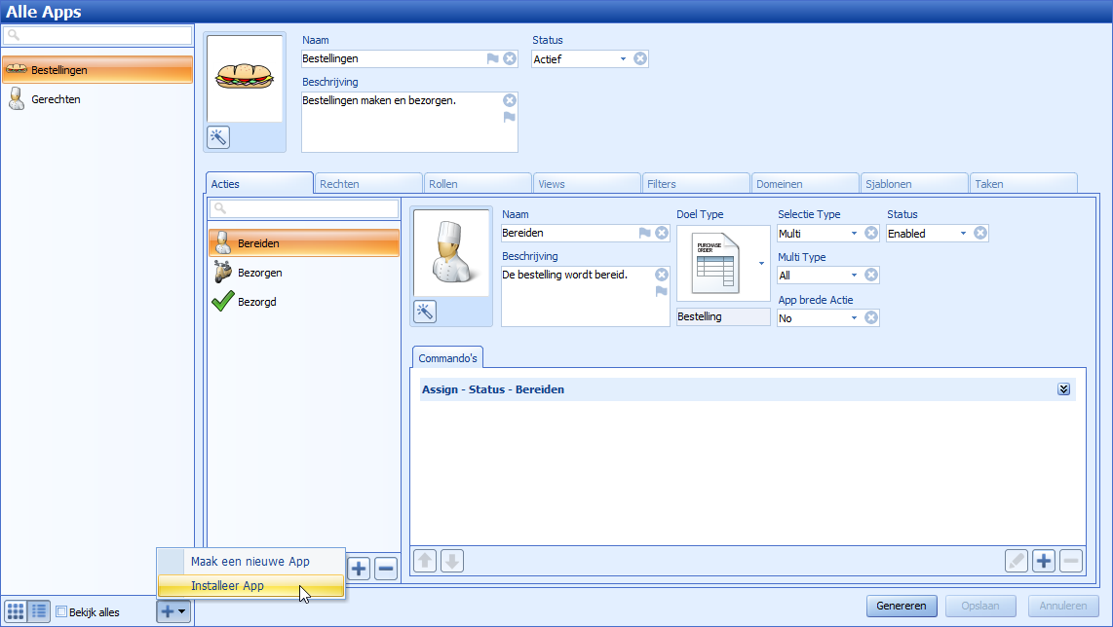The height and width of the screenshot is (627, 1113).
Task: Switch to the Taken tab
Action: [1024, 184]
